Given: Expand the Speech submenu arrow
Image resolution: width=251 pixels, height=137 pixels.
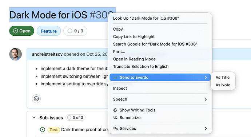Looking at the screenshot, I should (x=206, y=99).
